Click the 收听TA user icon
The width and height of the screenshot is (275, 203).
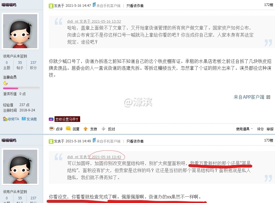[x=5, y=119]
